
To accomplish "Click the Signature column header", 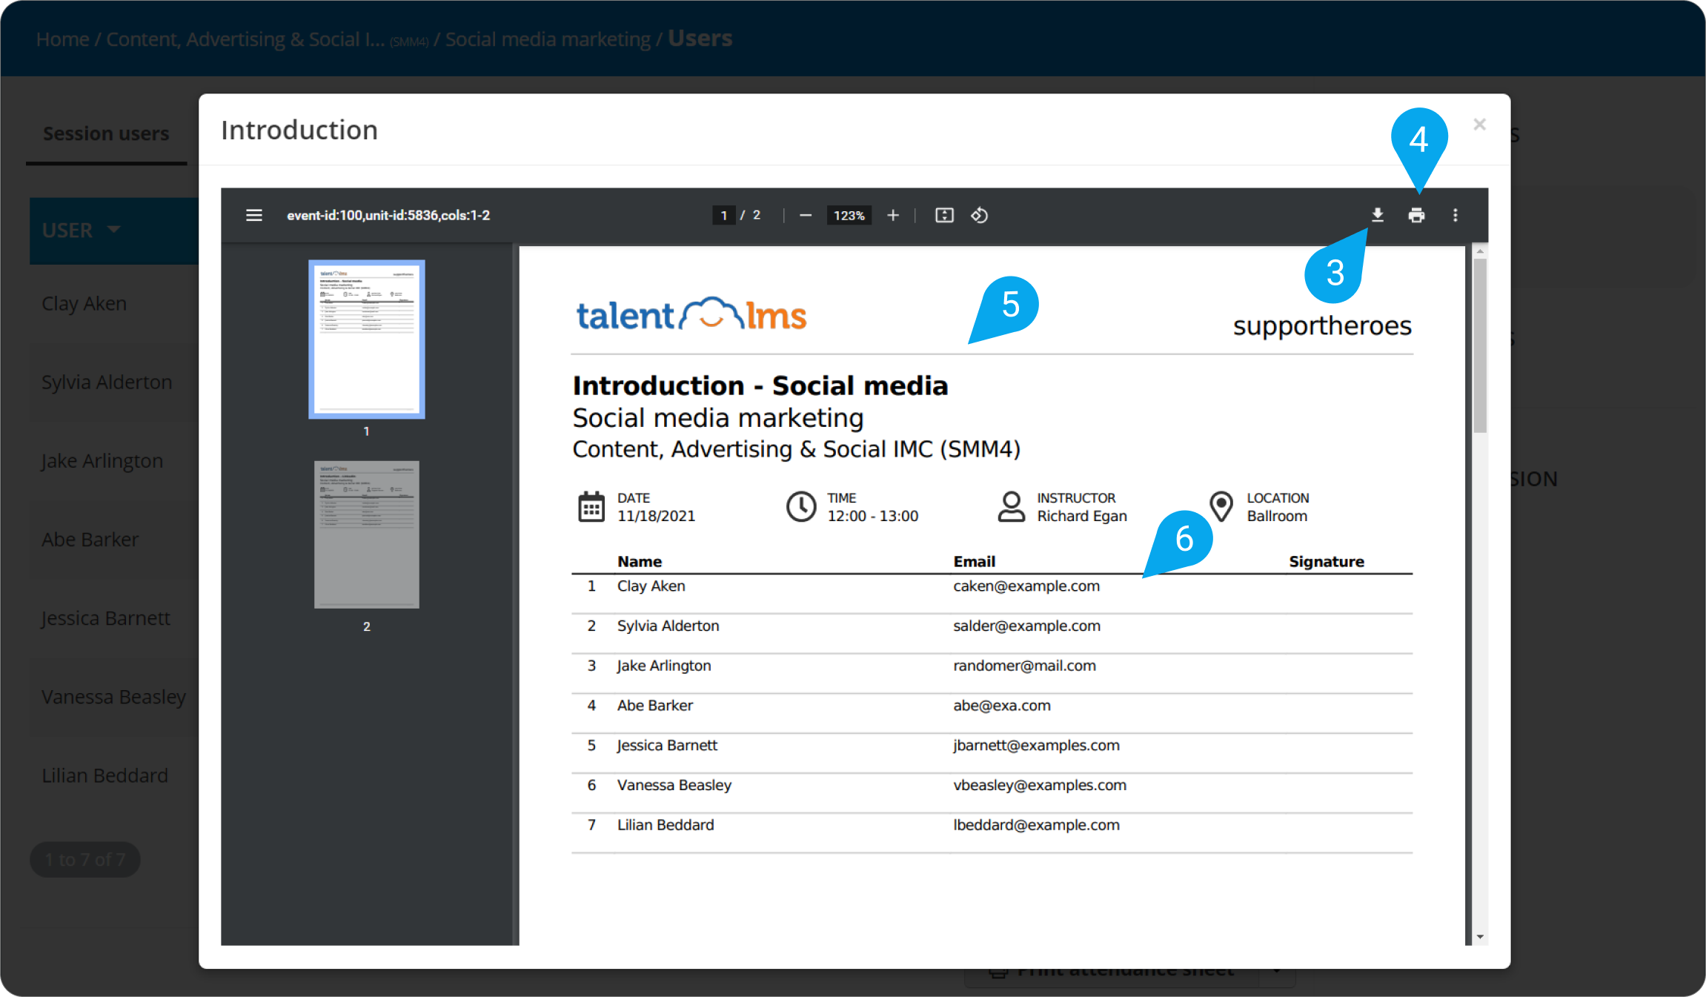I will [x=1327, y=562].
